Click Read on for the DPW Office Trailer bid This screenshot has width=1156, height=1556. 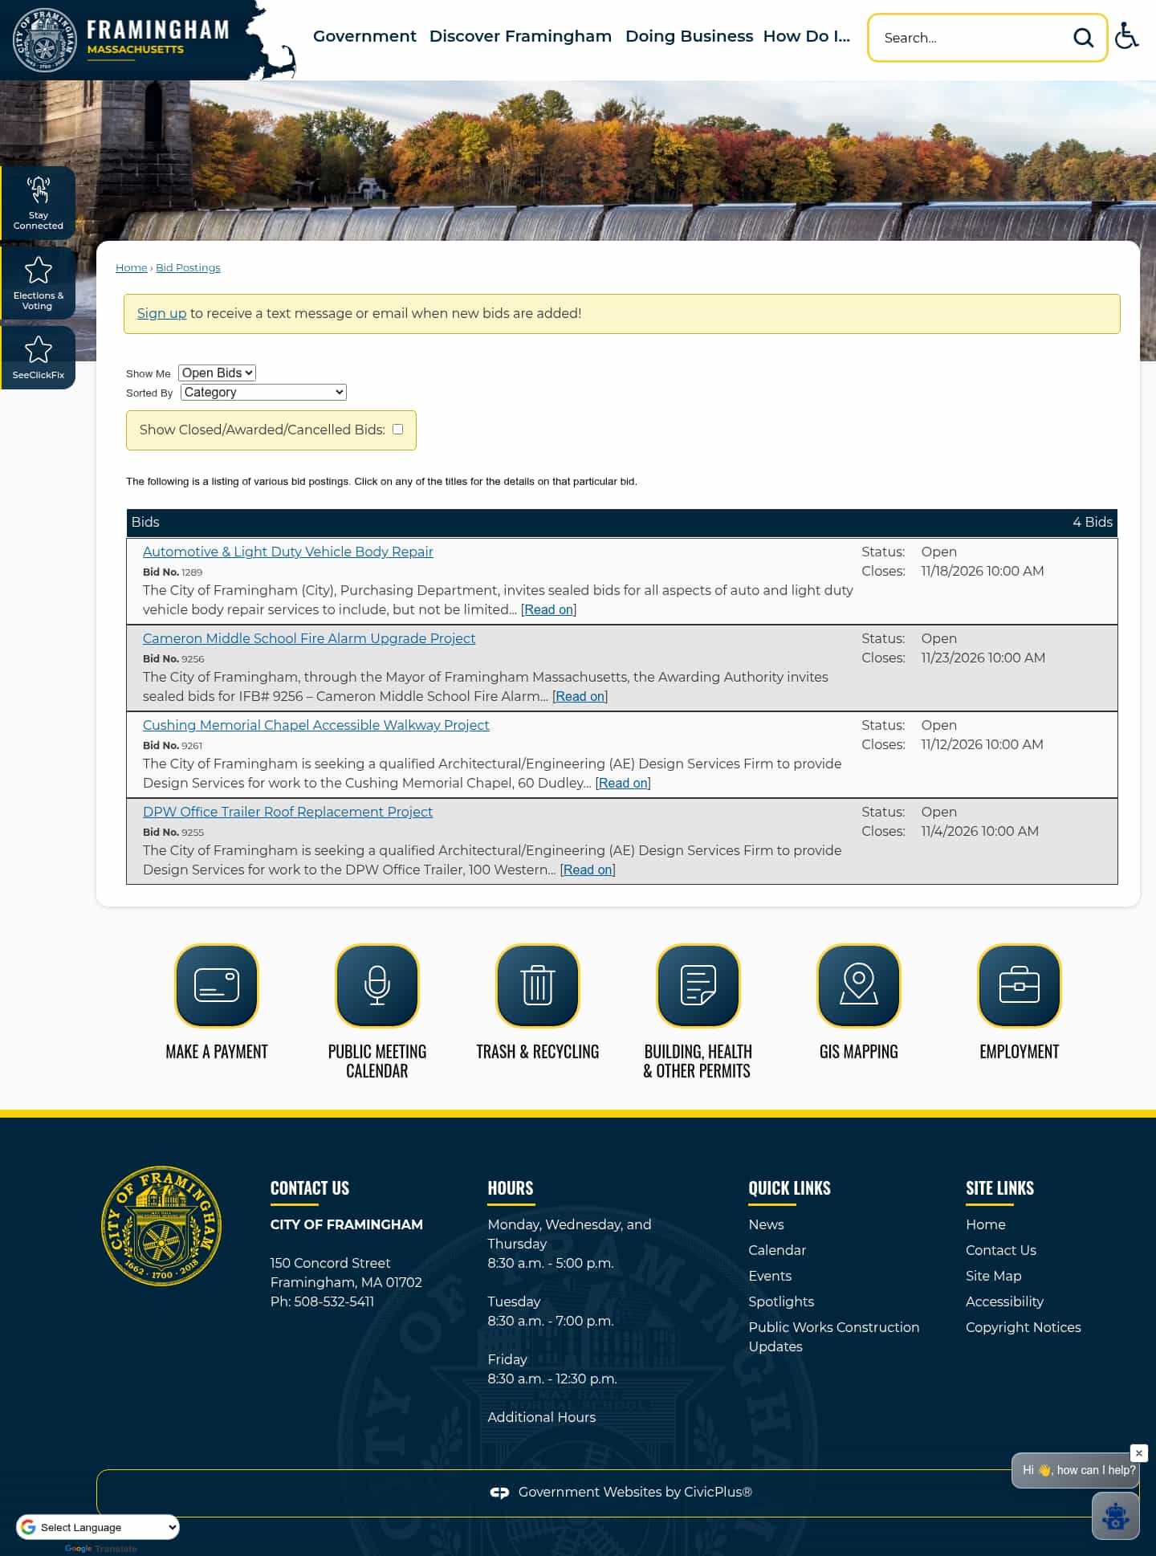588,870
